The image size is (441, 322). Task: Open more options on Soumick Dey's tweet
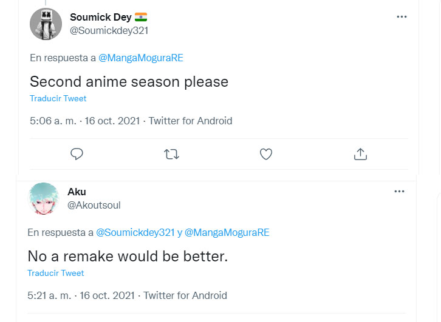[402, 17]
